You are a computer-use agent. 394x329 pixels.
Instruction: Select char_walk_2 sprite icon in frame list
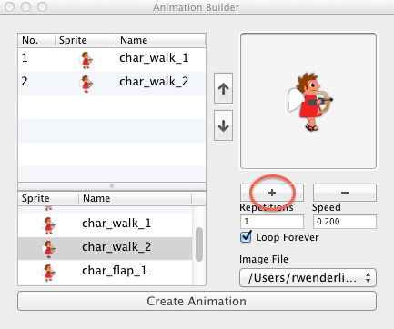[86, 84]
